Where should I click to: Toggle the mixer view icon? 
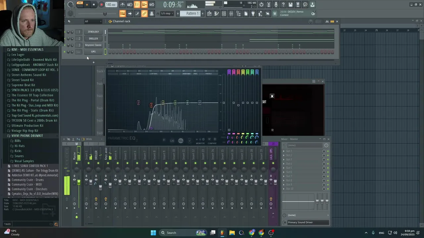tap(231, 14)
